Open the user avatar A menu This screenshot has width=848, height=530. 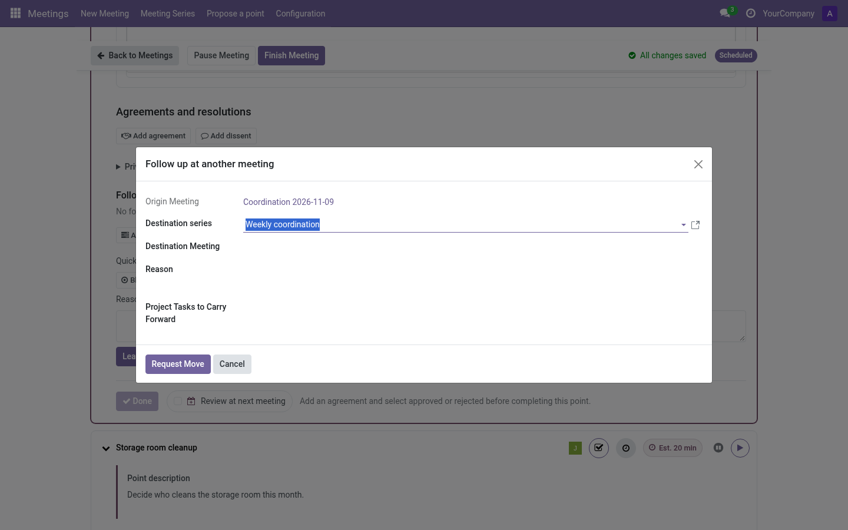coord(830,14)
